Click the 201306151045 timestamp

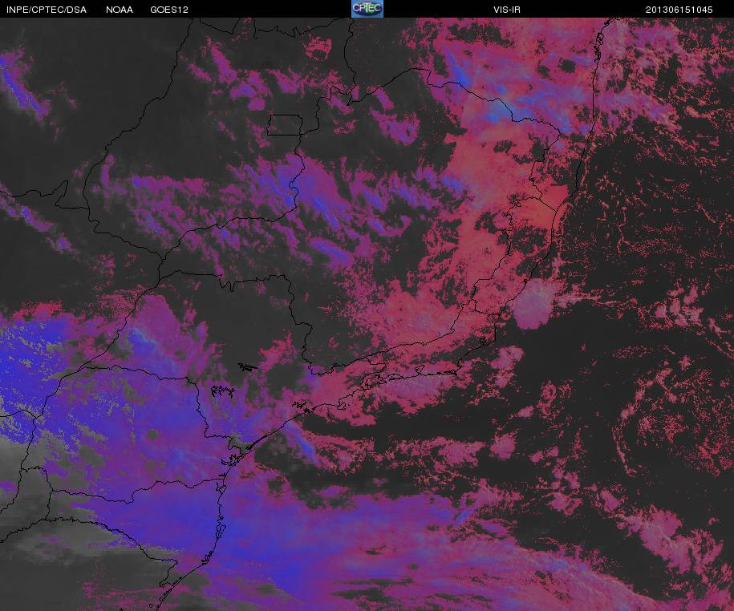(x=679, y=10)
